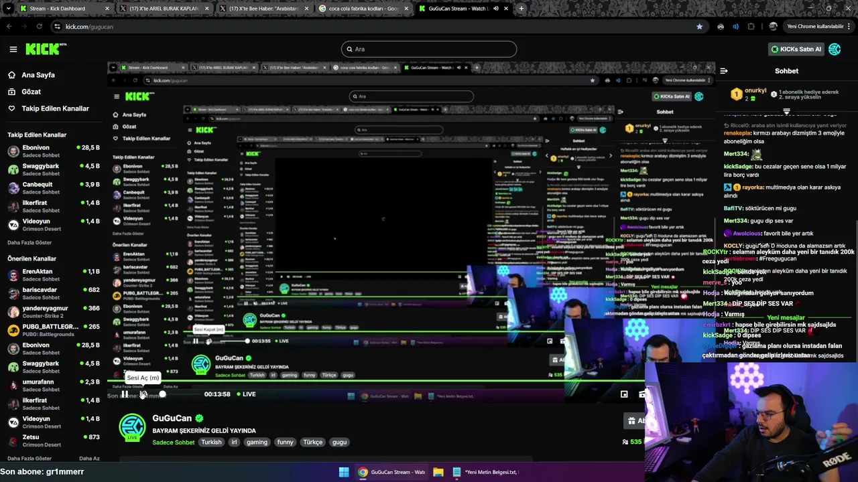Collapse the Sohbet chat panel
858x482 pixels.
(724, 70)
